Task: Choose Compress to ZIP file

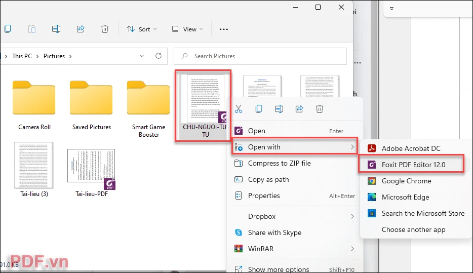Action: click(295, 163)
